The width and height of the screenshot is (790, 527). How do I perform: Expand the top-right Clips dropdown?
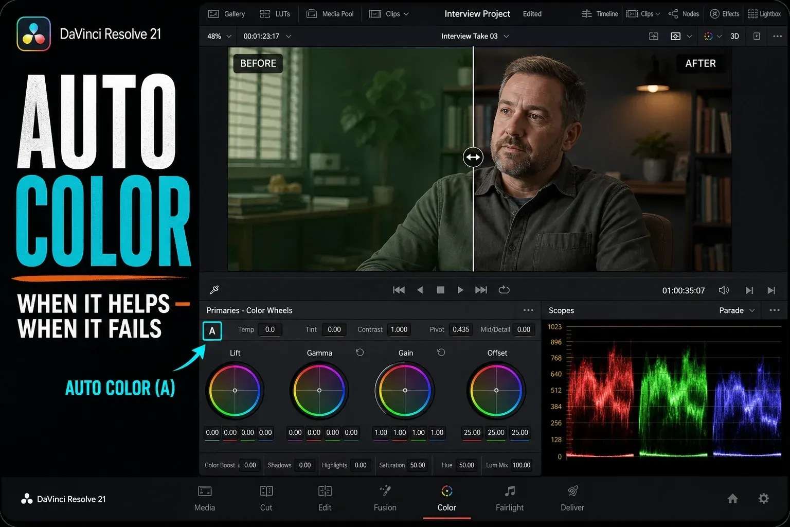pyautogui.click(x=643, y=14)
